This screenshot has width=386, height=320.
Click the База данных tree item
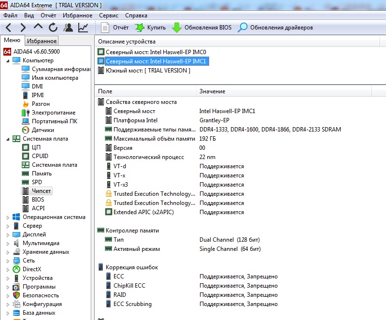click(x=39, y=313)
